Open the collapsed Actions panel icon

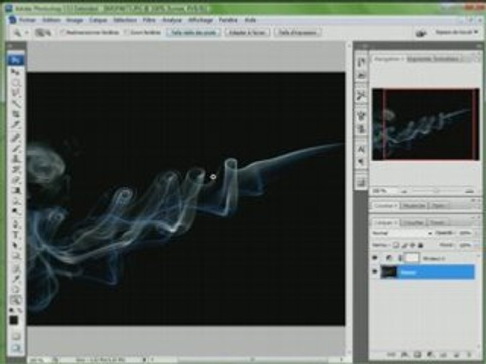coord(361,75)
